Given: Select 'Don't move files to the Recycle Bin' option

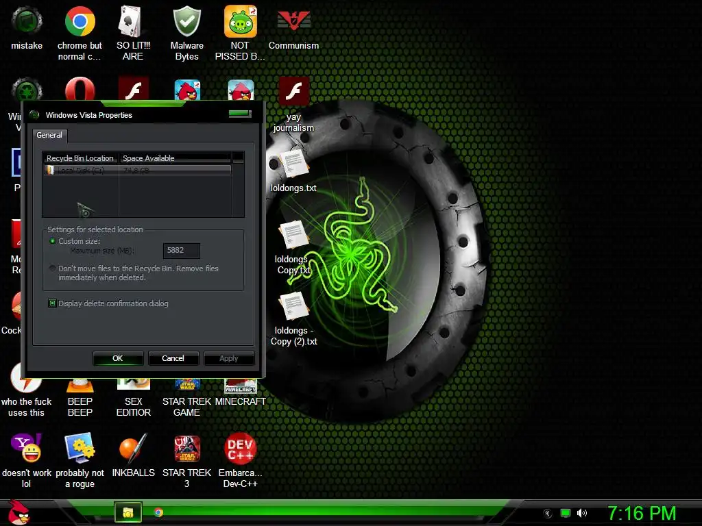Looking at the screenshot, I should pyautogui.click(x=52, y=268).
